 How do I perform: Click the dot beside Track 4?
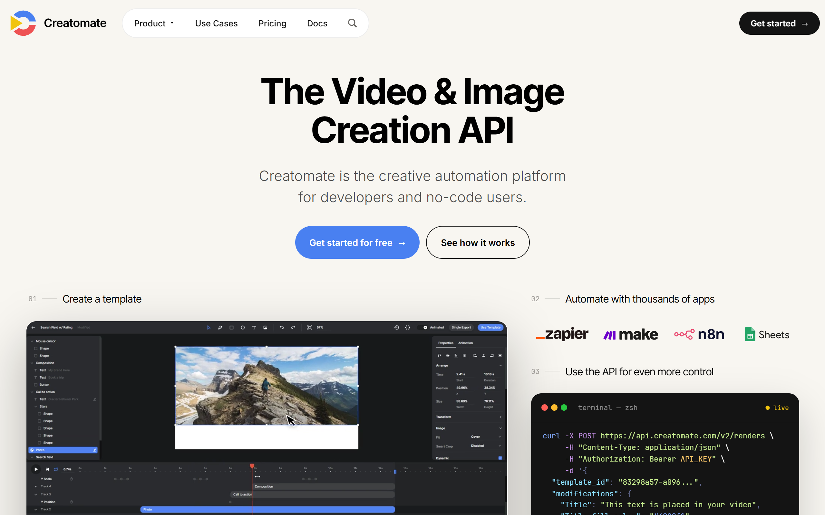(x=36, y=486)
